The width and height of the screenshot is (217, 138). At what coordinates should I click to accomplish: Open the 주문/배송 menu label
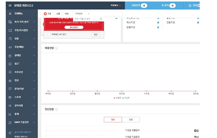pyautogui.click(x=19, y=47)
